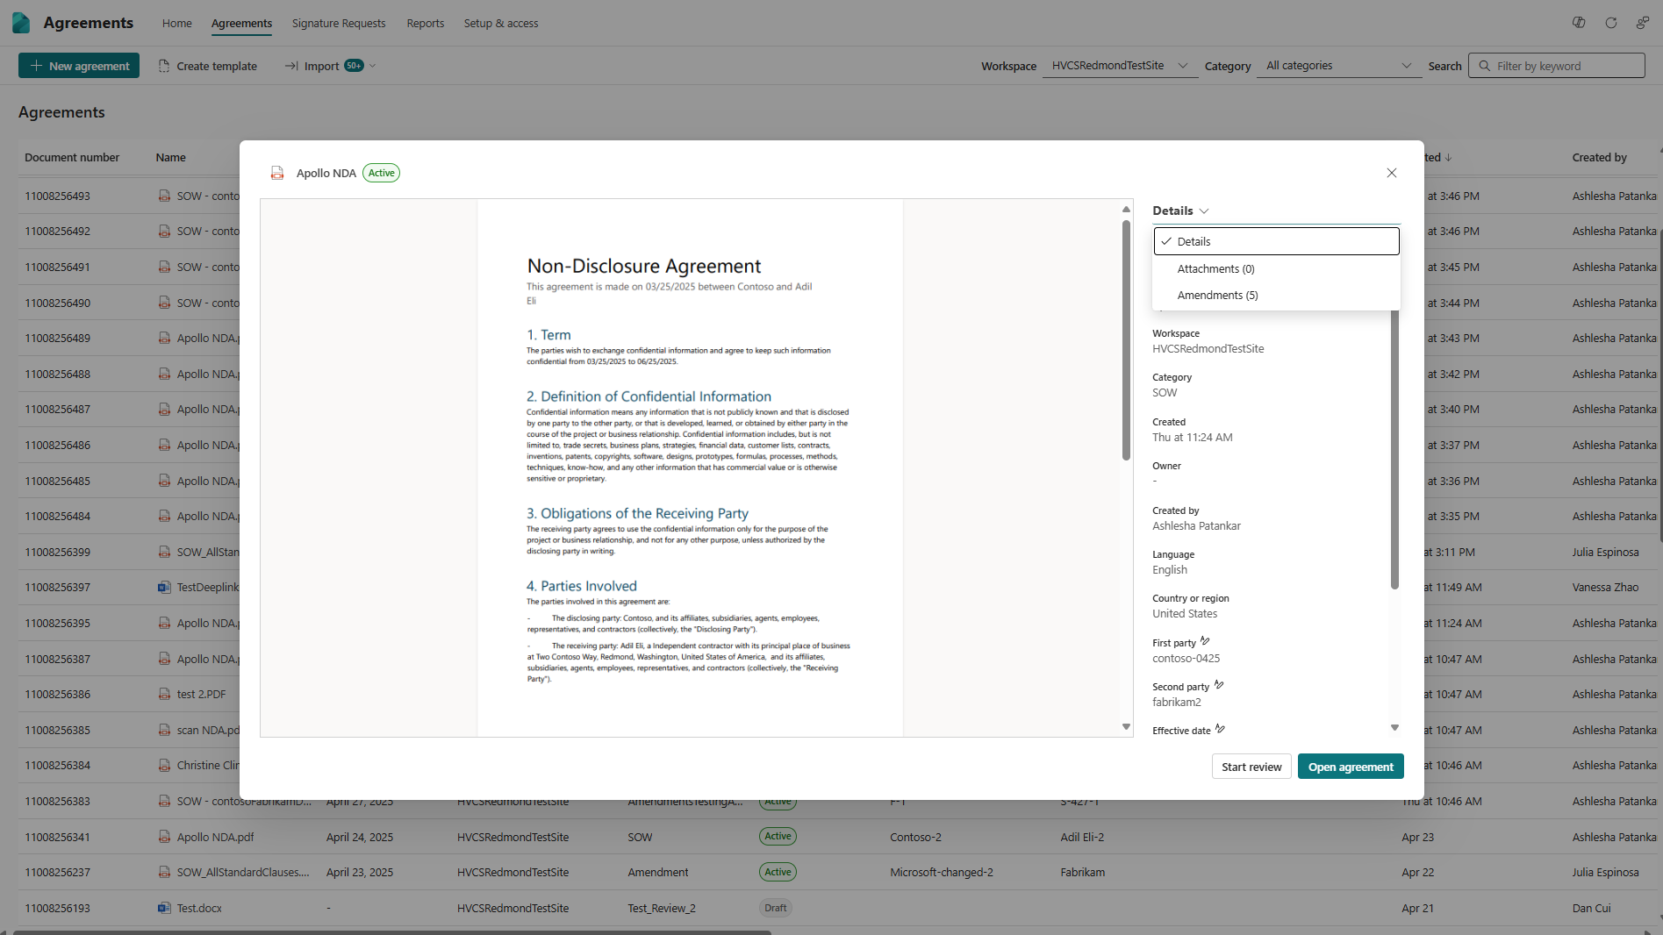Click the file icon in row 11008256341

(164, 837)
